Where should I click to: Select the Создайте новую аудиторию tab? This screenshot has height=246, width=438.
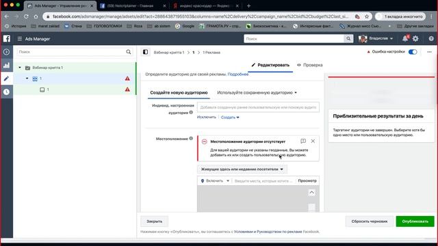click(179, 93)
